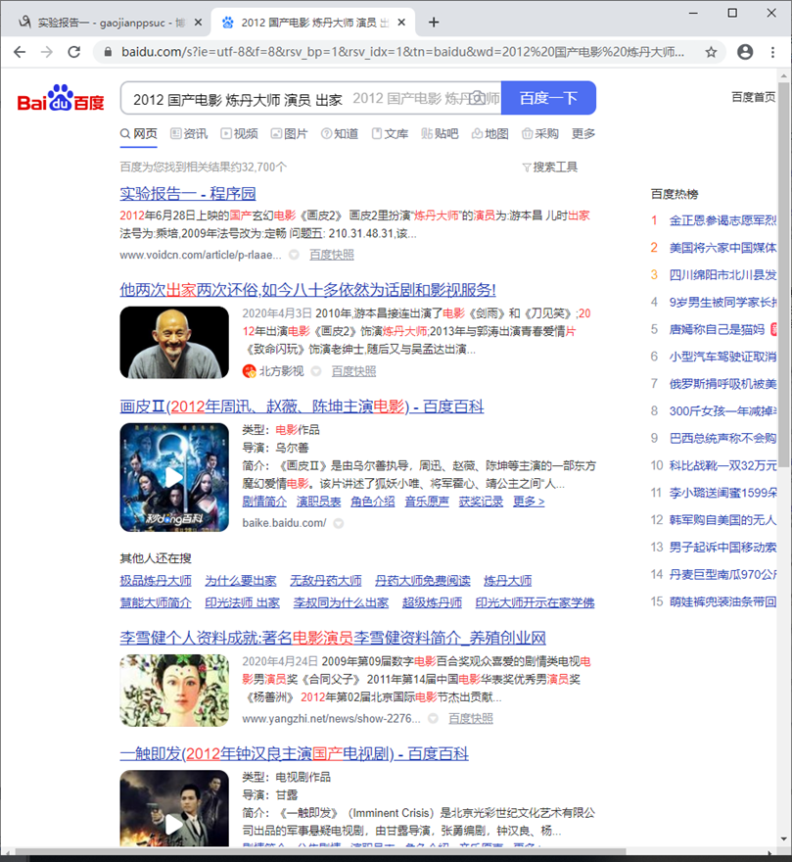This screenshot has width=792, height=862.
Task: Click the Baidu logo
Action: click(61, 98)
